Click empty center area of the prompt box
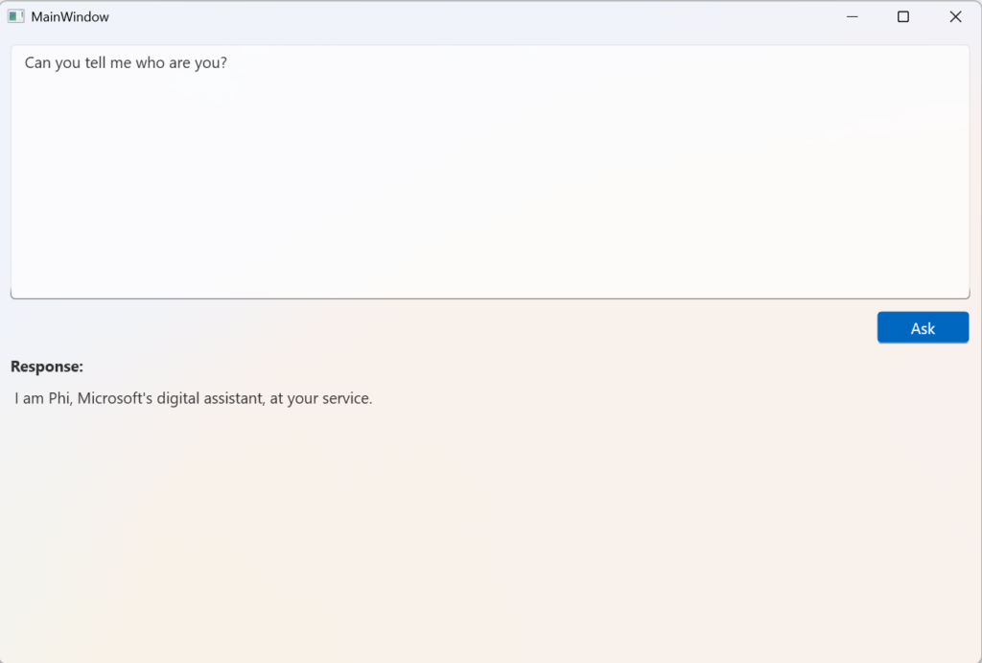Screen dimensions: 982x663 click(490, 188)
